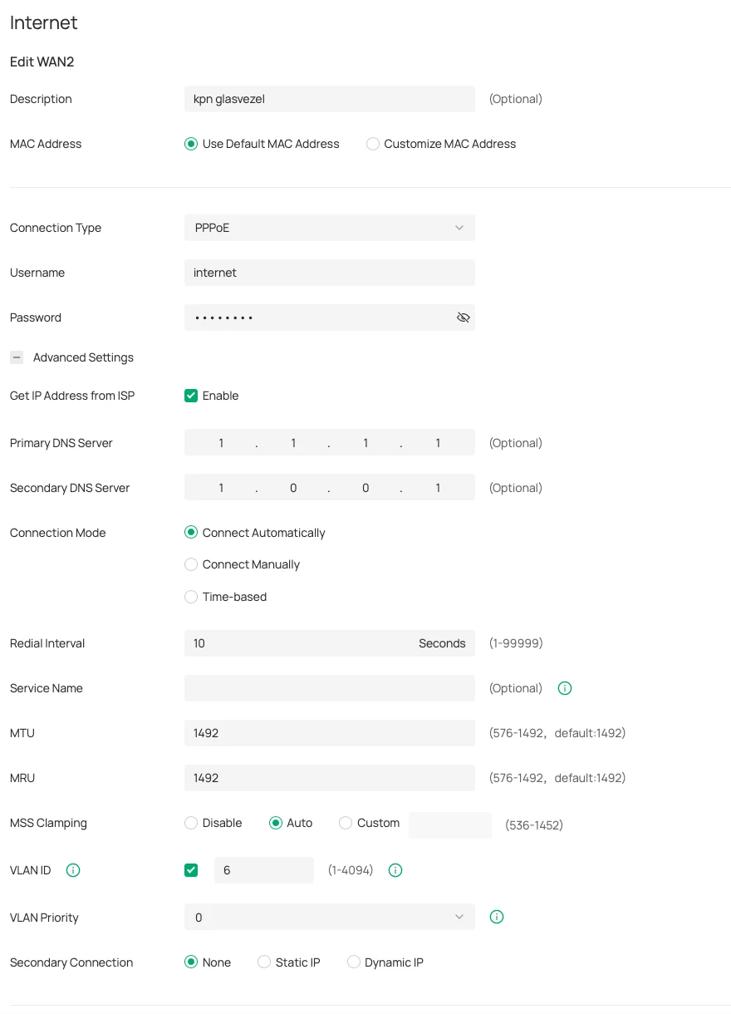Uncheck the VLAN ID checkbox

pyautogui.click(x=191, y=870)
